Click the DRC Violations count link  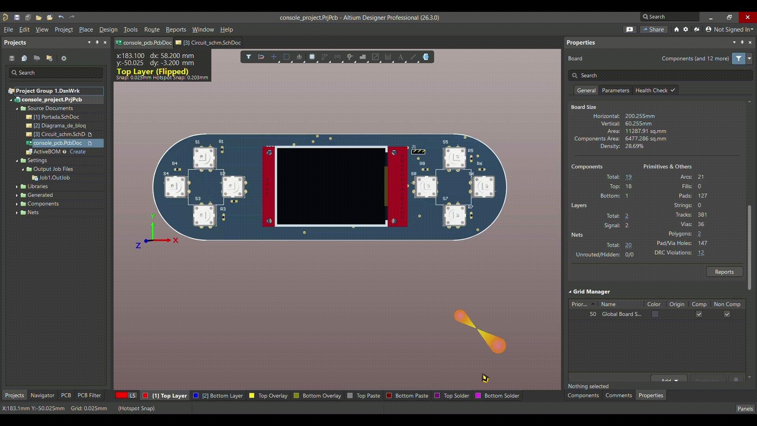701,253
